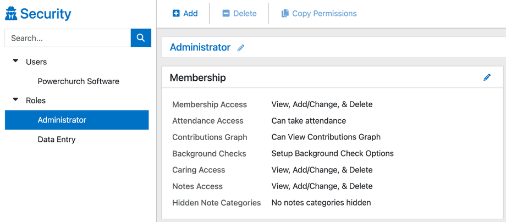Click the Roles tree label
506x222 pixels.
pyautogui.click(x=36, y=101)
